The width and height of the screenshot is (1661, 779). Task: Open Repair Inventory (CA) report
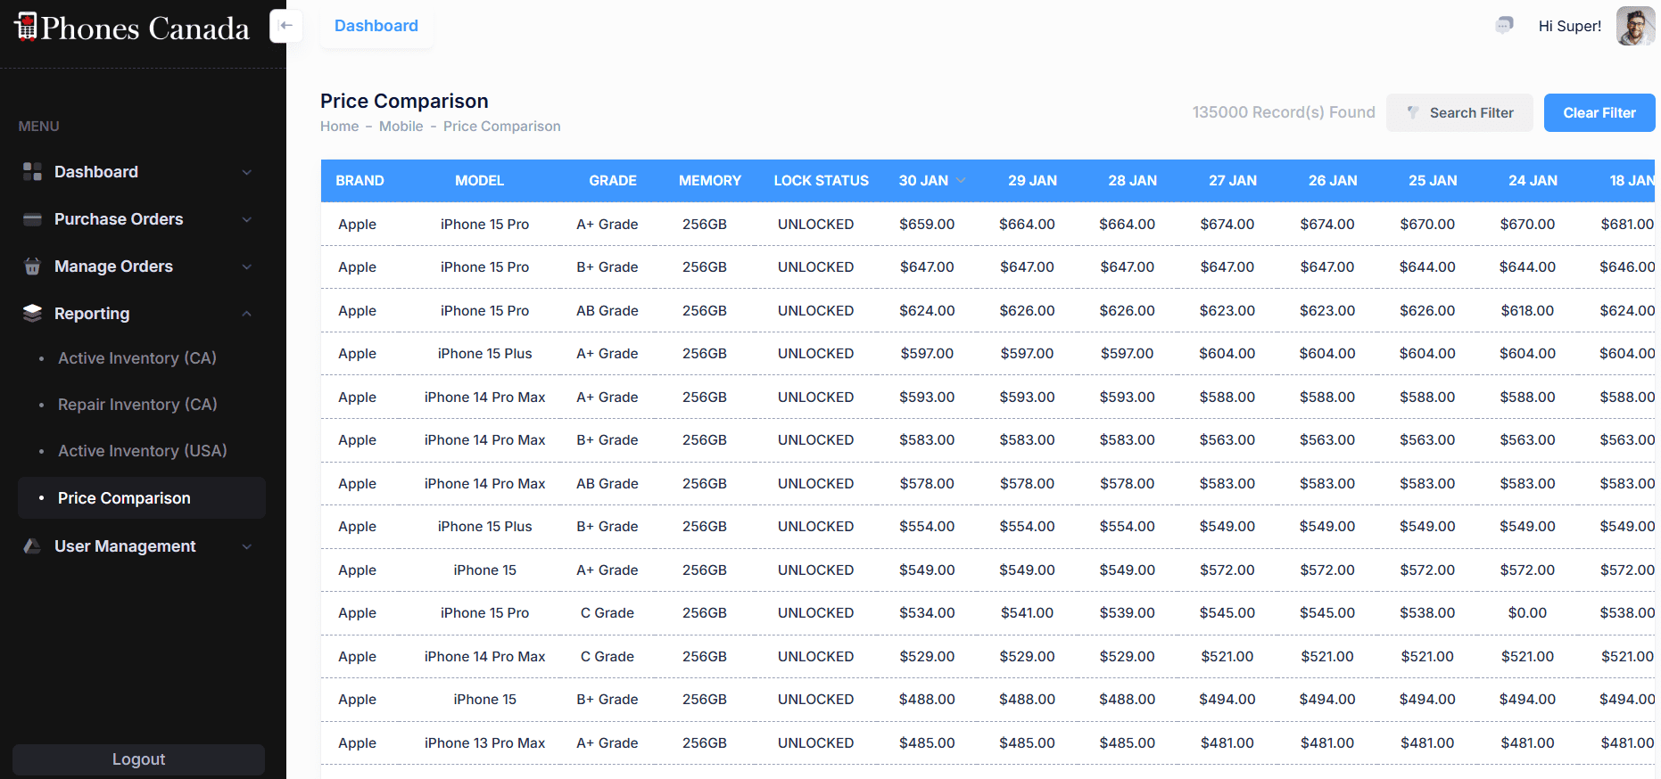[137, 404]
